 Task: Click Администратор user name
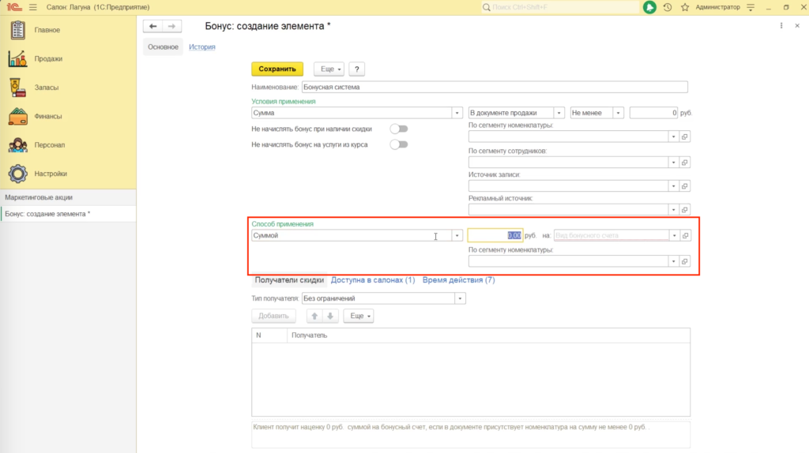point(717,7)
